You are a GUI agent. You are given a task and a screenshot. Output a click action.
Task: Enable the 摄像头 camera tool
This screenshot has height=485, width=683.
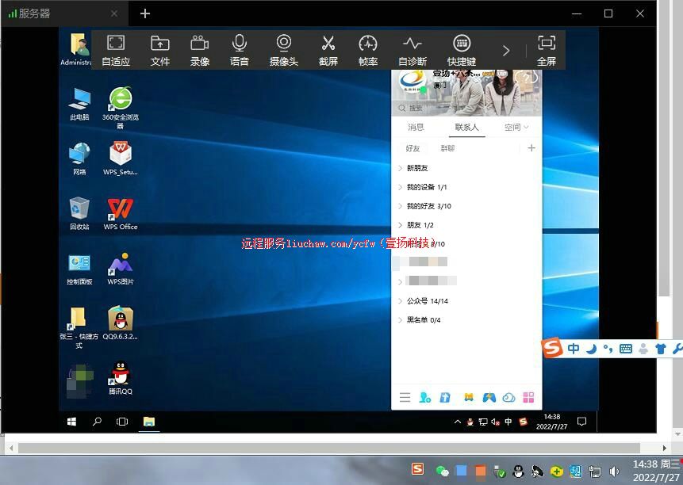[283, 49]
